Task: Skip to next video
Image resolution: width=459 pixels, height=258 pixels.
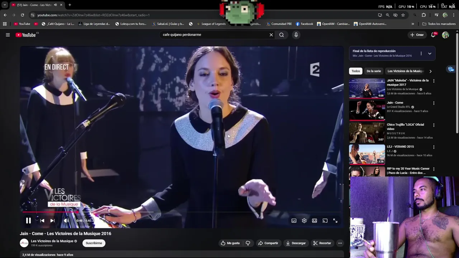Action: 52,221
